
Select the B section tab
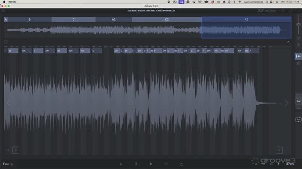point(29,20)
